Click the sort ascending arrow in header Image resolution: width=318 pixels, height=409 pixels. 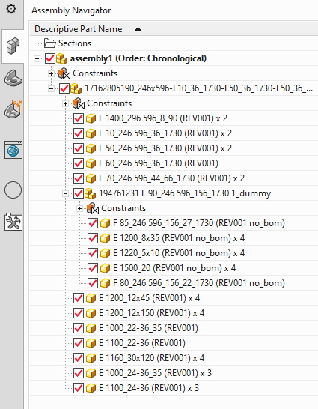[138, 29]
